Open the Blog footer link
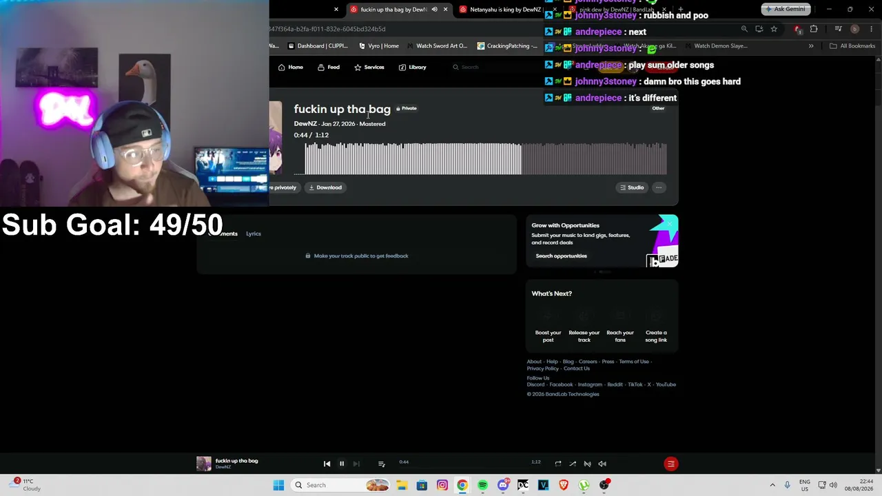The image size is (882, 496). coord(568,362)
